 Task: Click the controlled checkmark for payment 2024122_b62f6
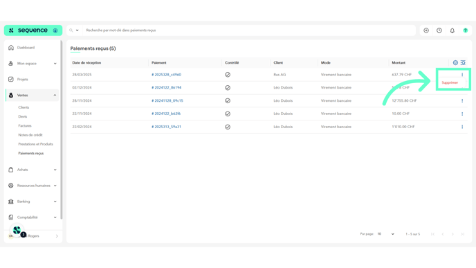tap(228, 114)
